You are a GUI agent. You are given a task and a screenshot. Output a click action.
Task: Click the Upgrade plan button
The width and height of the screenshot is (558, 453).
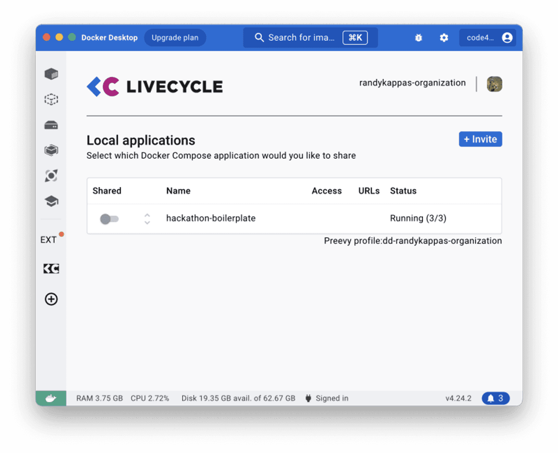[x=175, y=37]
